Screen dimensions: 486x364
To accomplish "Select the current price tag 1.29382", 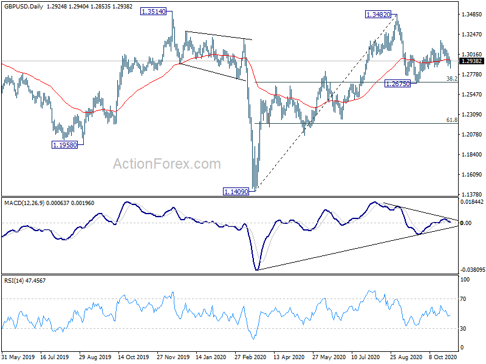I will point(471,61).
